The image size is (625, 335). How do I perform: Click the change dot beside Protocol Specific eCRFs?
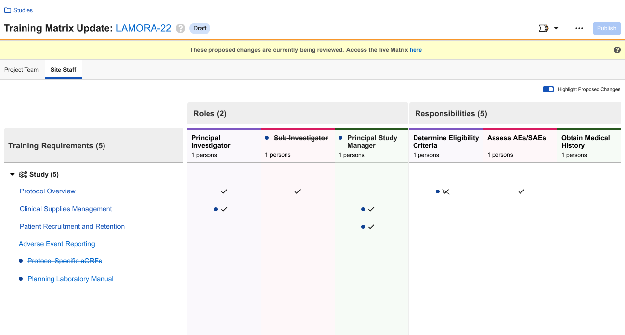click(x=21, y=261)
